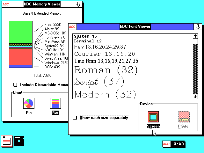This screenshot has width=204, height=153.
Task: Click the Free: 333K label
Action: click(53, 25)
